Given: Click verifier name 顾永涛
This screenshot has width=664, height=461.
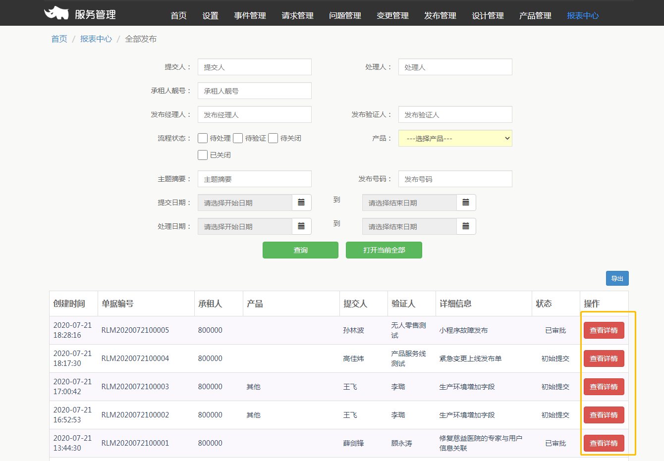Looking at the screenshot, I should tap(402, 443).
